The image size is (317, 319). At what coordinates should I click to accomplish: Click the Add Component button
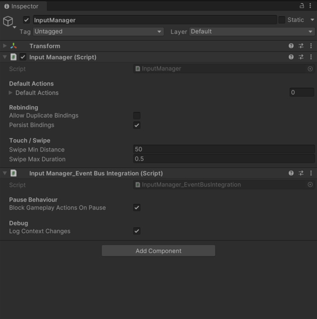pos(158,251)
